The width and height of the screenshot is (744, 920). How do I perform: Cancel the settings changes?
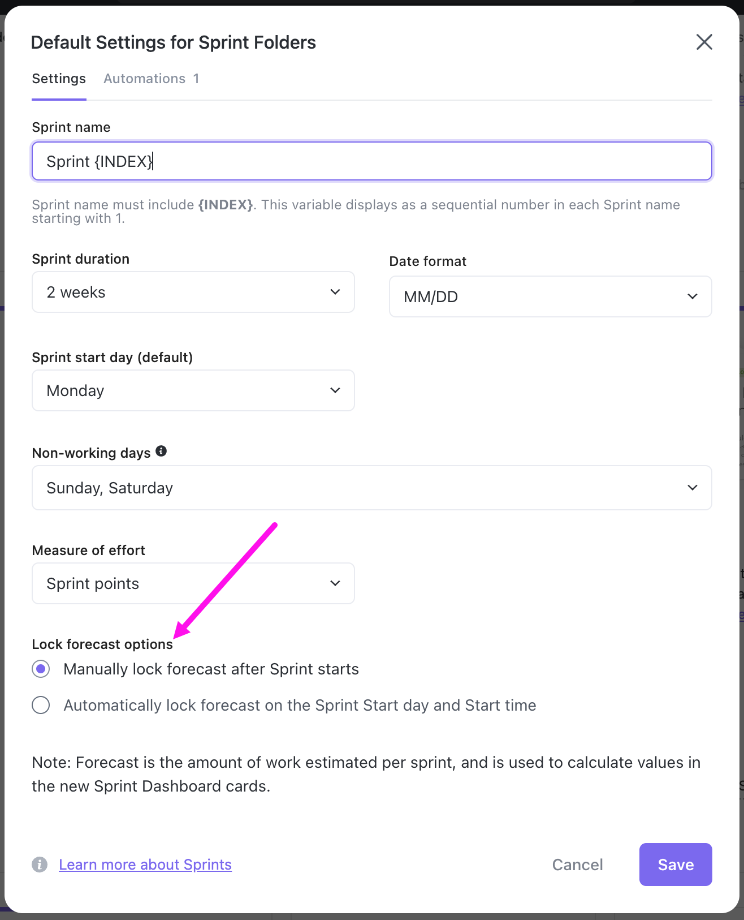tap(577, 865)
